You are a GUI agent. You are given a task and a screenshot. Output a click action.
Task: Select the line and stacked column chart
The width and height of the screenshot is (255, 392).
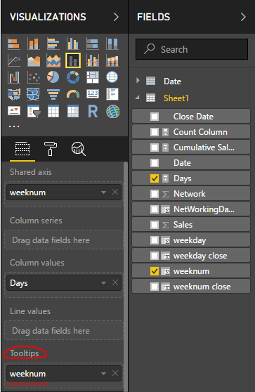coord(73,60)
